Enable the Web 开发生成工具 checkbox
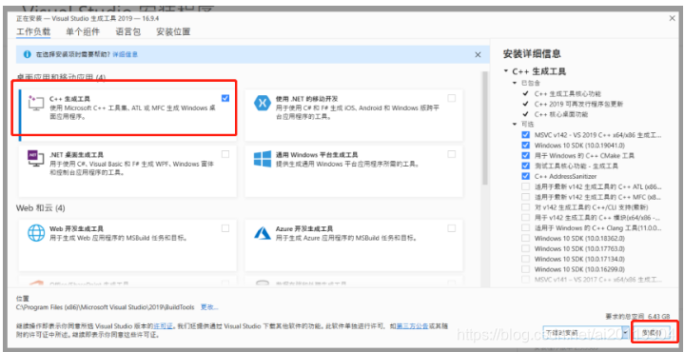This screenshot has width=684, height=352. coord(225,228)
